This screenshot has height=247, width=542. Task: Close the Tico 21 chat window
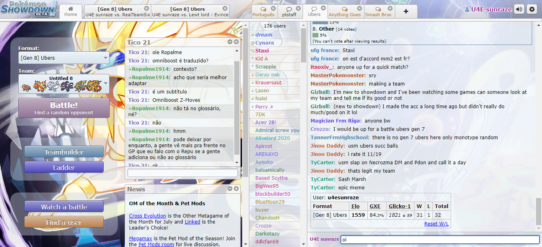pos(236,42)
